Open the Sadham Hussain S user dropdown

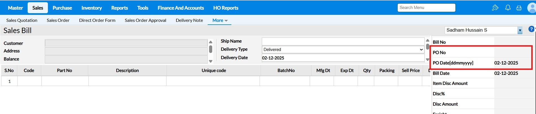520,30
